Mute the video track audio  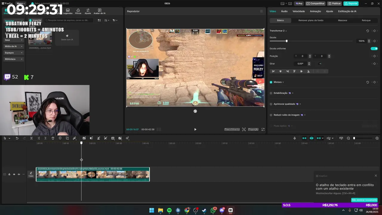tap(19, 174)
